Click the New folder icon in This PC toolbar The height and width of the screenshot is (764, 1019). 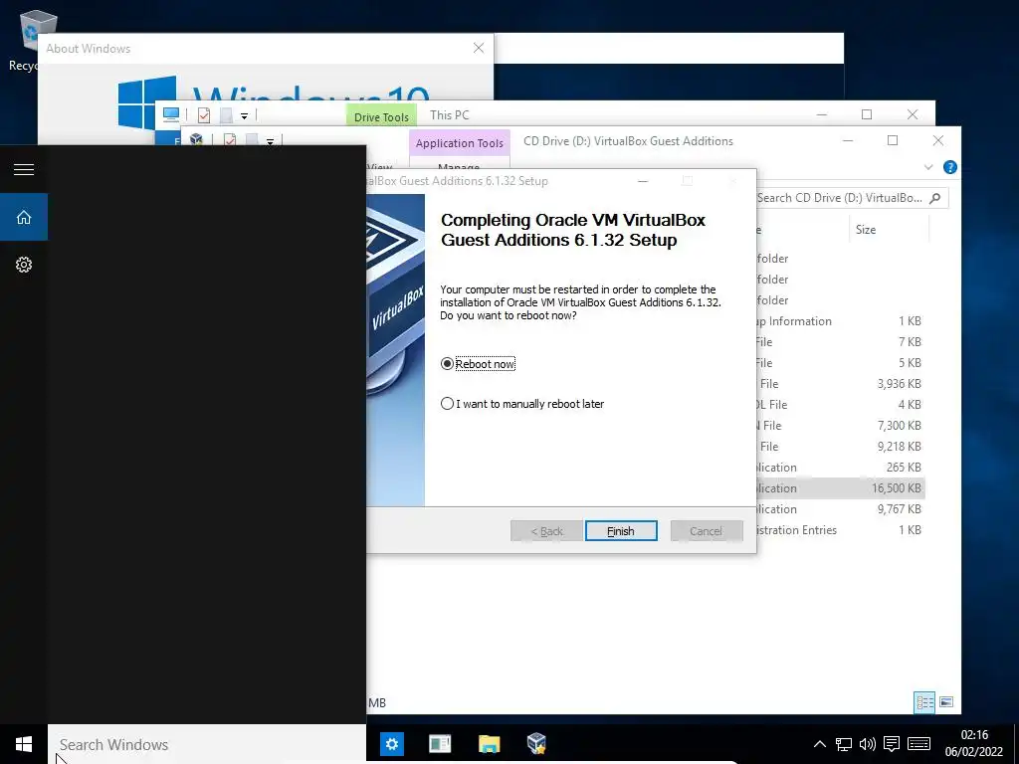(226, 115)
